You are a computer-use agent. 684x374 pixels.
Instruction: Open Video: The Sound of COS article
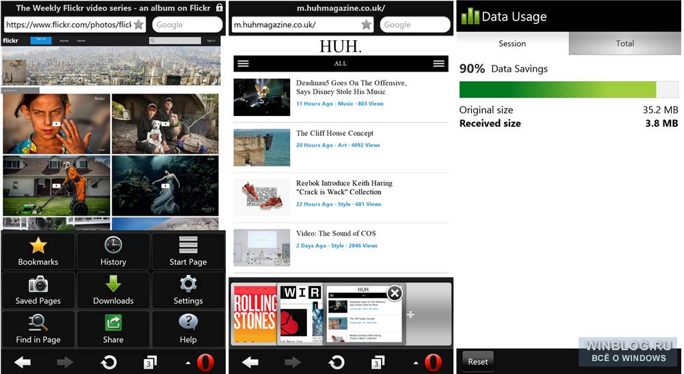click(336, 233)
